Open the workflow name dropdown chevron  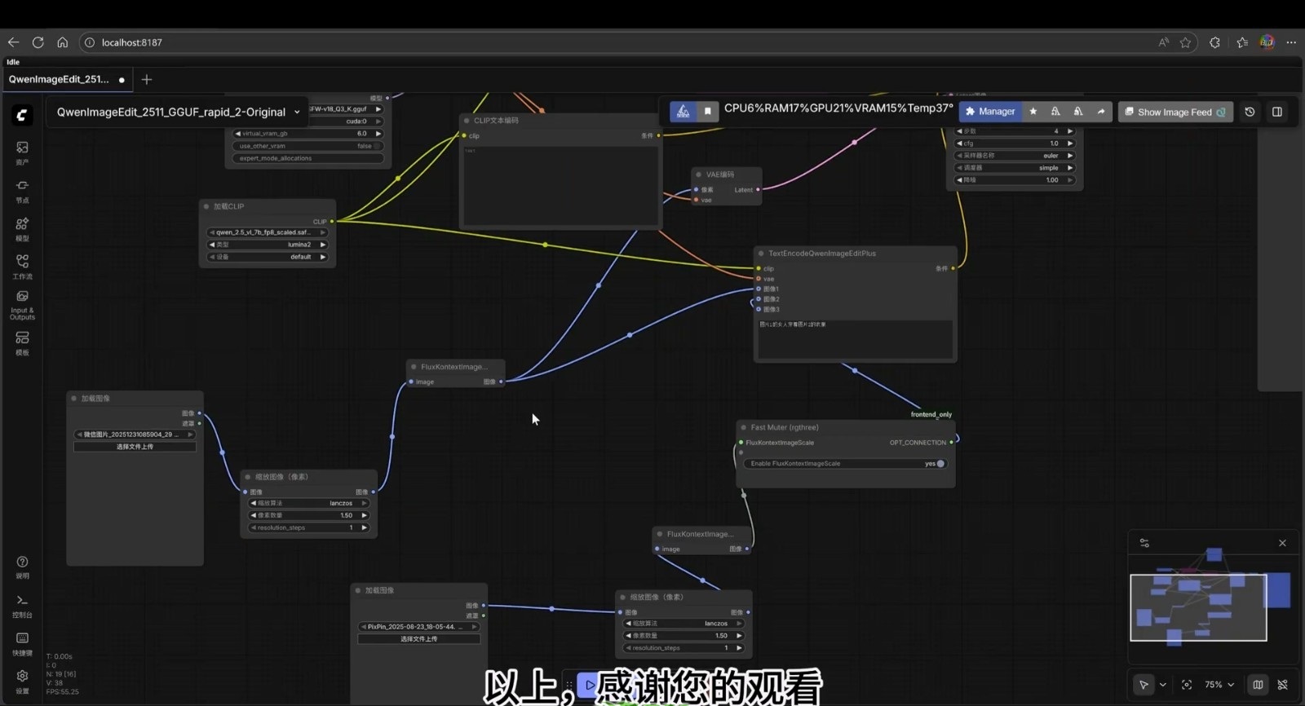point(297,113)
